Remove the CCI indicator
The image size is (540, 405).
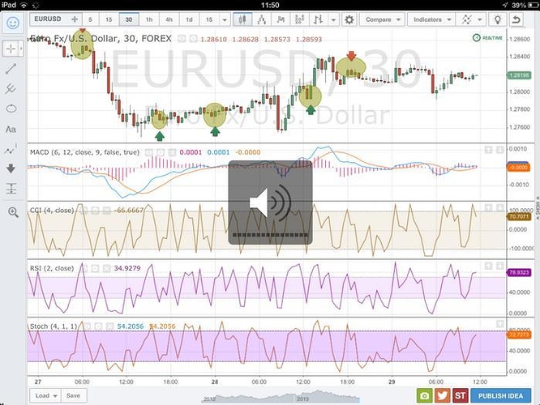click(x=107, y=211)
